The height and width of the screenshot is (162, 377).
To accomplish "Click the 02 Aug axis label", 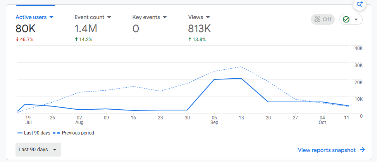I will point(79,120).
